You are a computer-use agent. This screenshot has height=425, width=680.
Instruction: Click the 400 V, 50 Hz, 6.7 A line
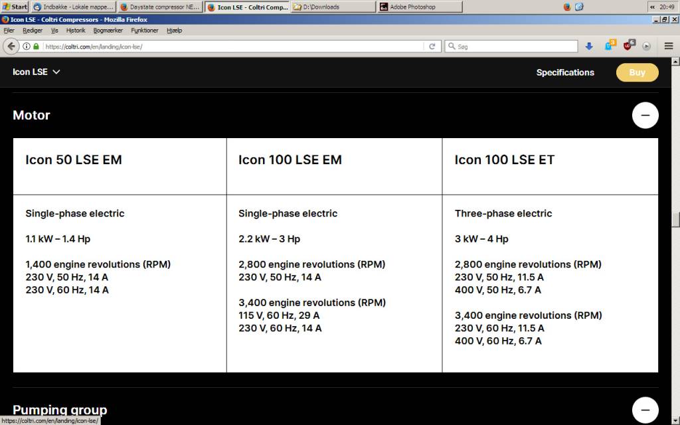tap(498, 290)
